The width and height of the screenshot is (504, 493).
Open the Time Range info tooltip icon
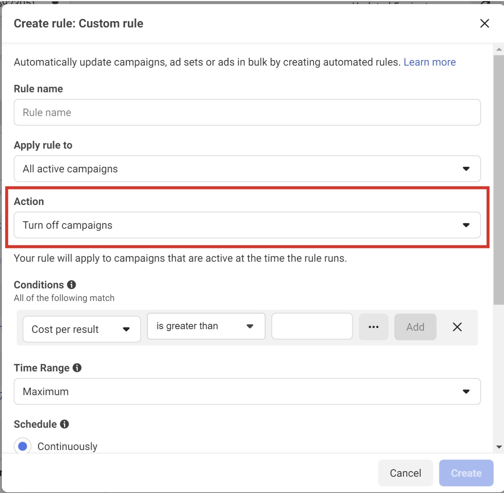click(76, 368)
